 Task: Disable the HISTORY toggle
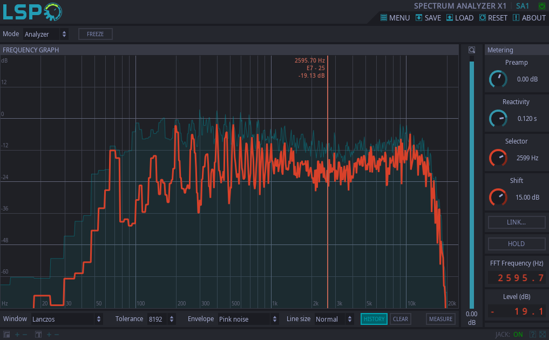374,319
